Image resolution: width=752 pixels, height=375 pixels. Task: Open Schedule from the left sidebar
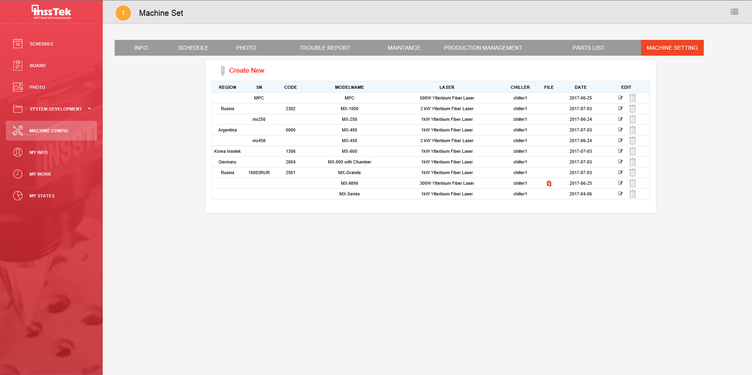pyautogui.click(x=41, y=44)
